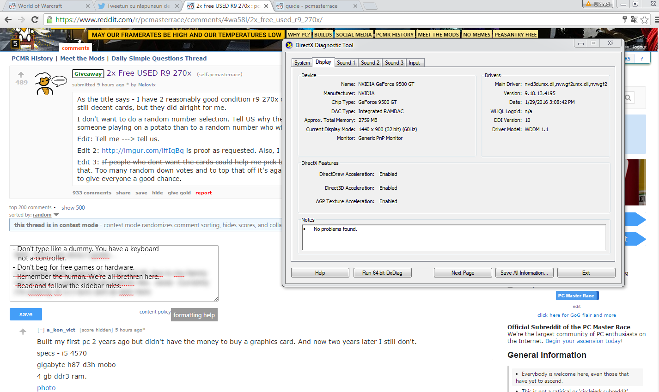Click the green padlock in the address bar
The height and width of the screenshot is (392, 659).
tap(50, 19)
